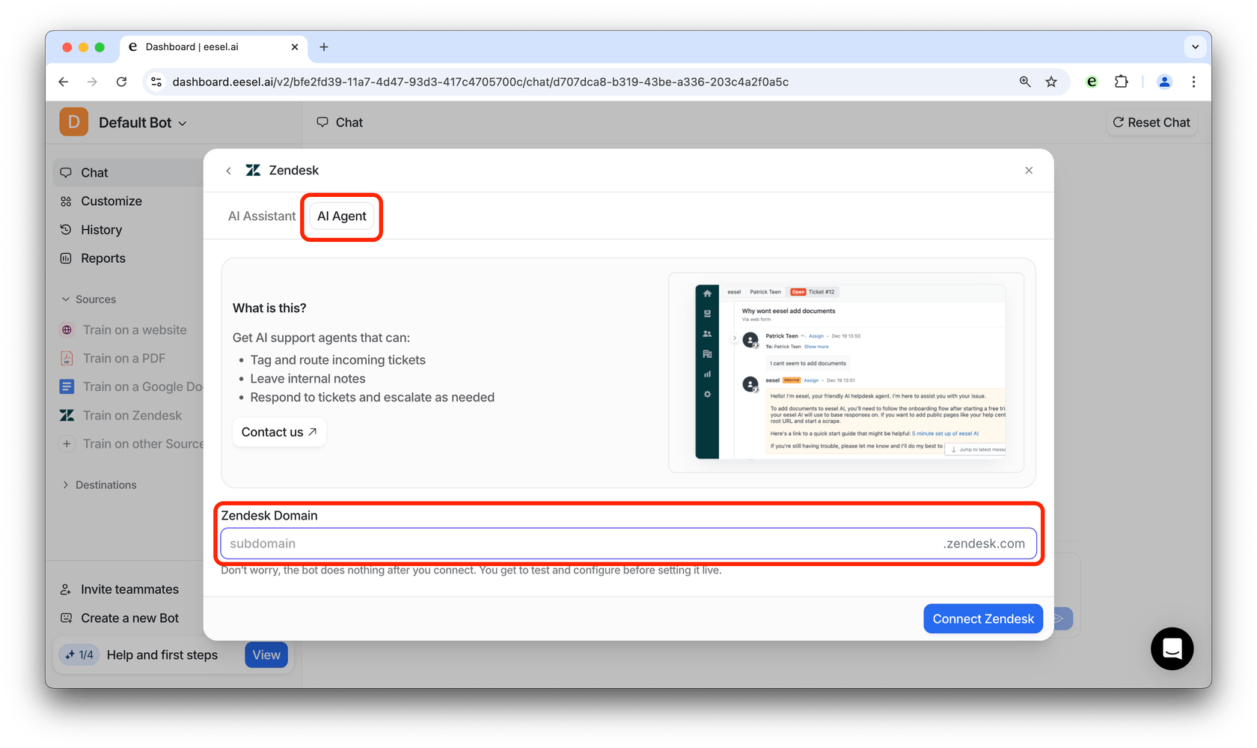Click the Contact us link button
Viewport: 1257px width, 748px height.
(279, 432)
